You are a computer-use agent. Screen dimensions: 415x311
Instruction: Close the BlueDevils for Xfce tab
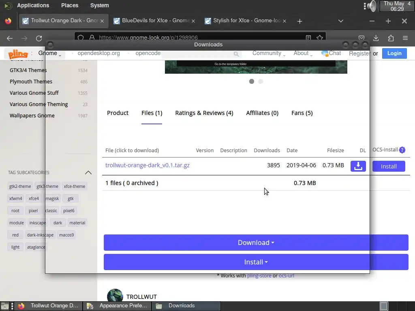193,21
